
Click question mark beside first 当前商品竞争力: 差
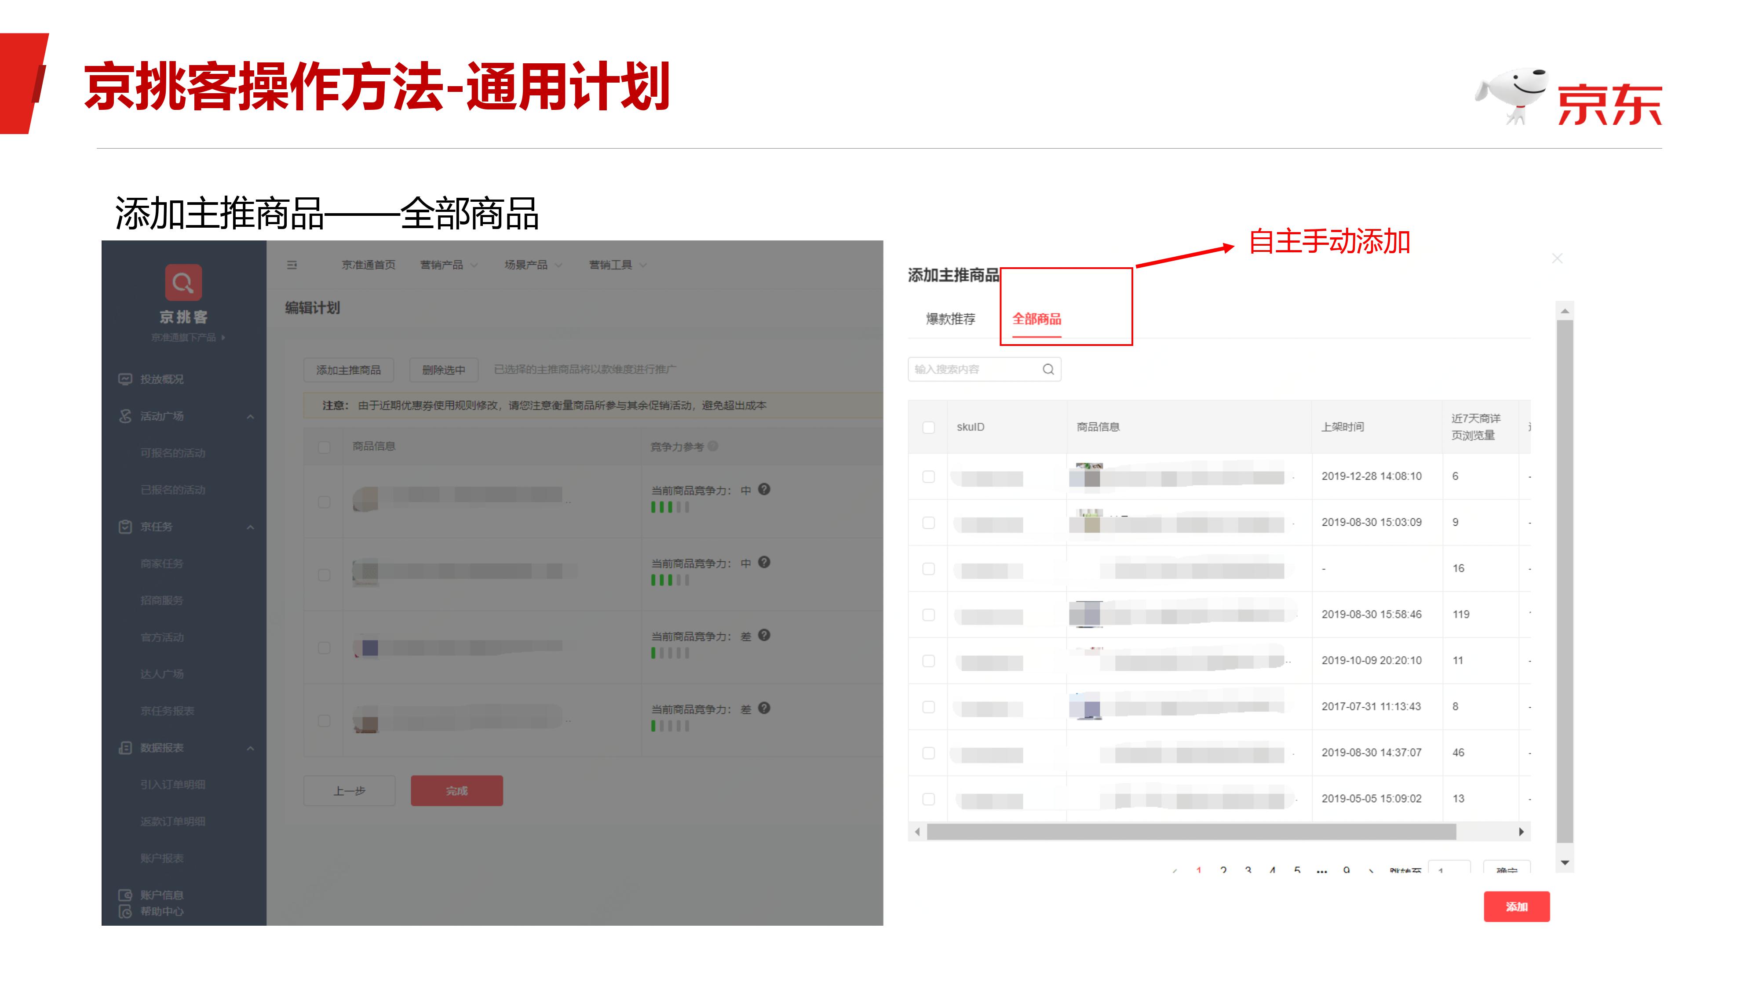pos(764,635)
